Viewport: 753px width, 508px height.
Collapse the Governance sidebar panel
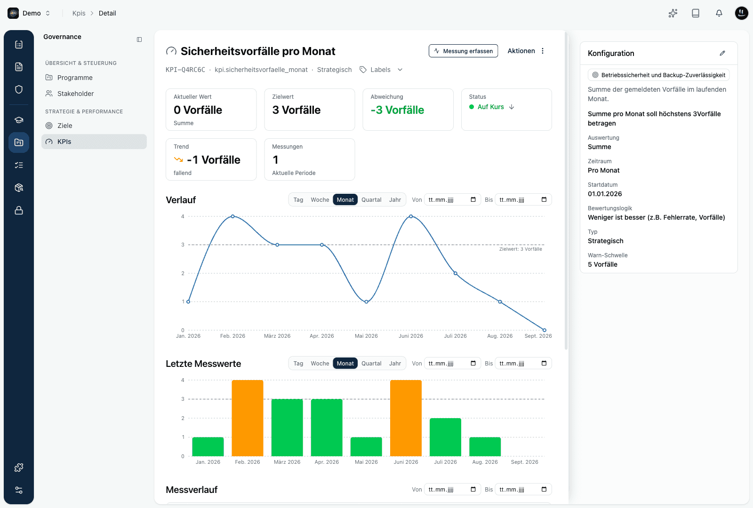[139, 40]
